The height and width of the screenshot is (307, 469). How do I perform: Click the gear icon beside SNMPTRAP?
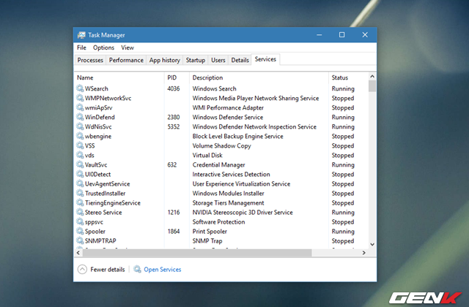pyautogui.click(x=80, y=240)
